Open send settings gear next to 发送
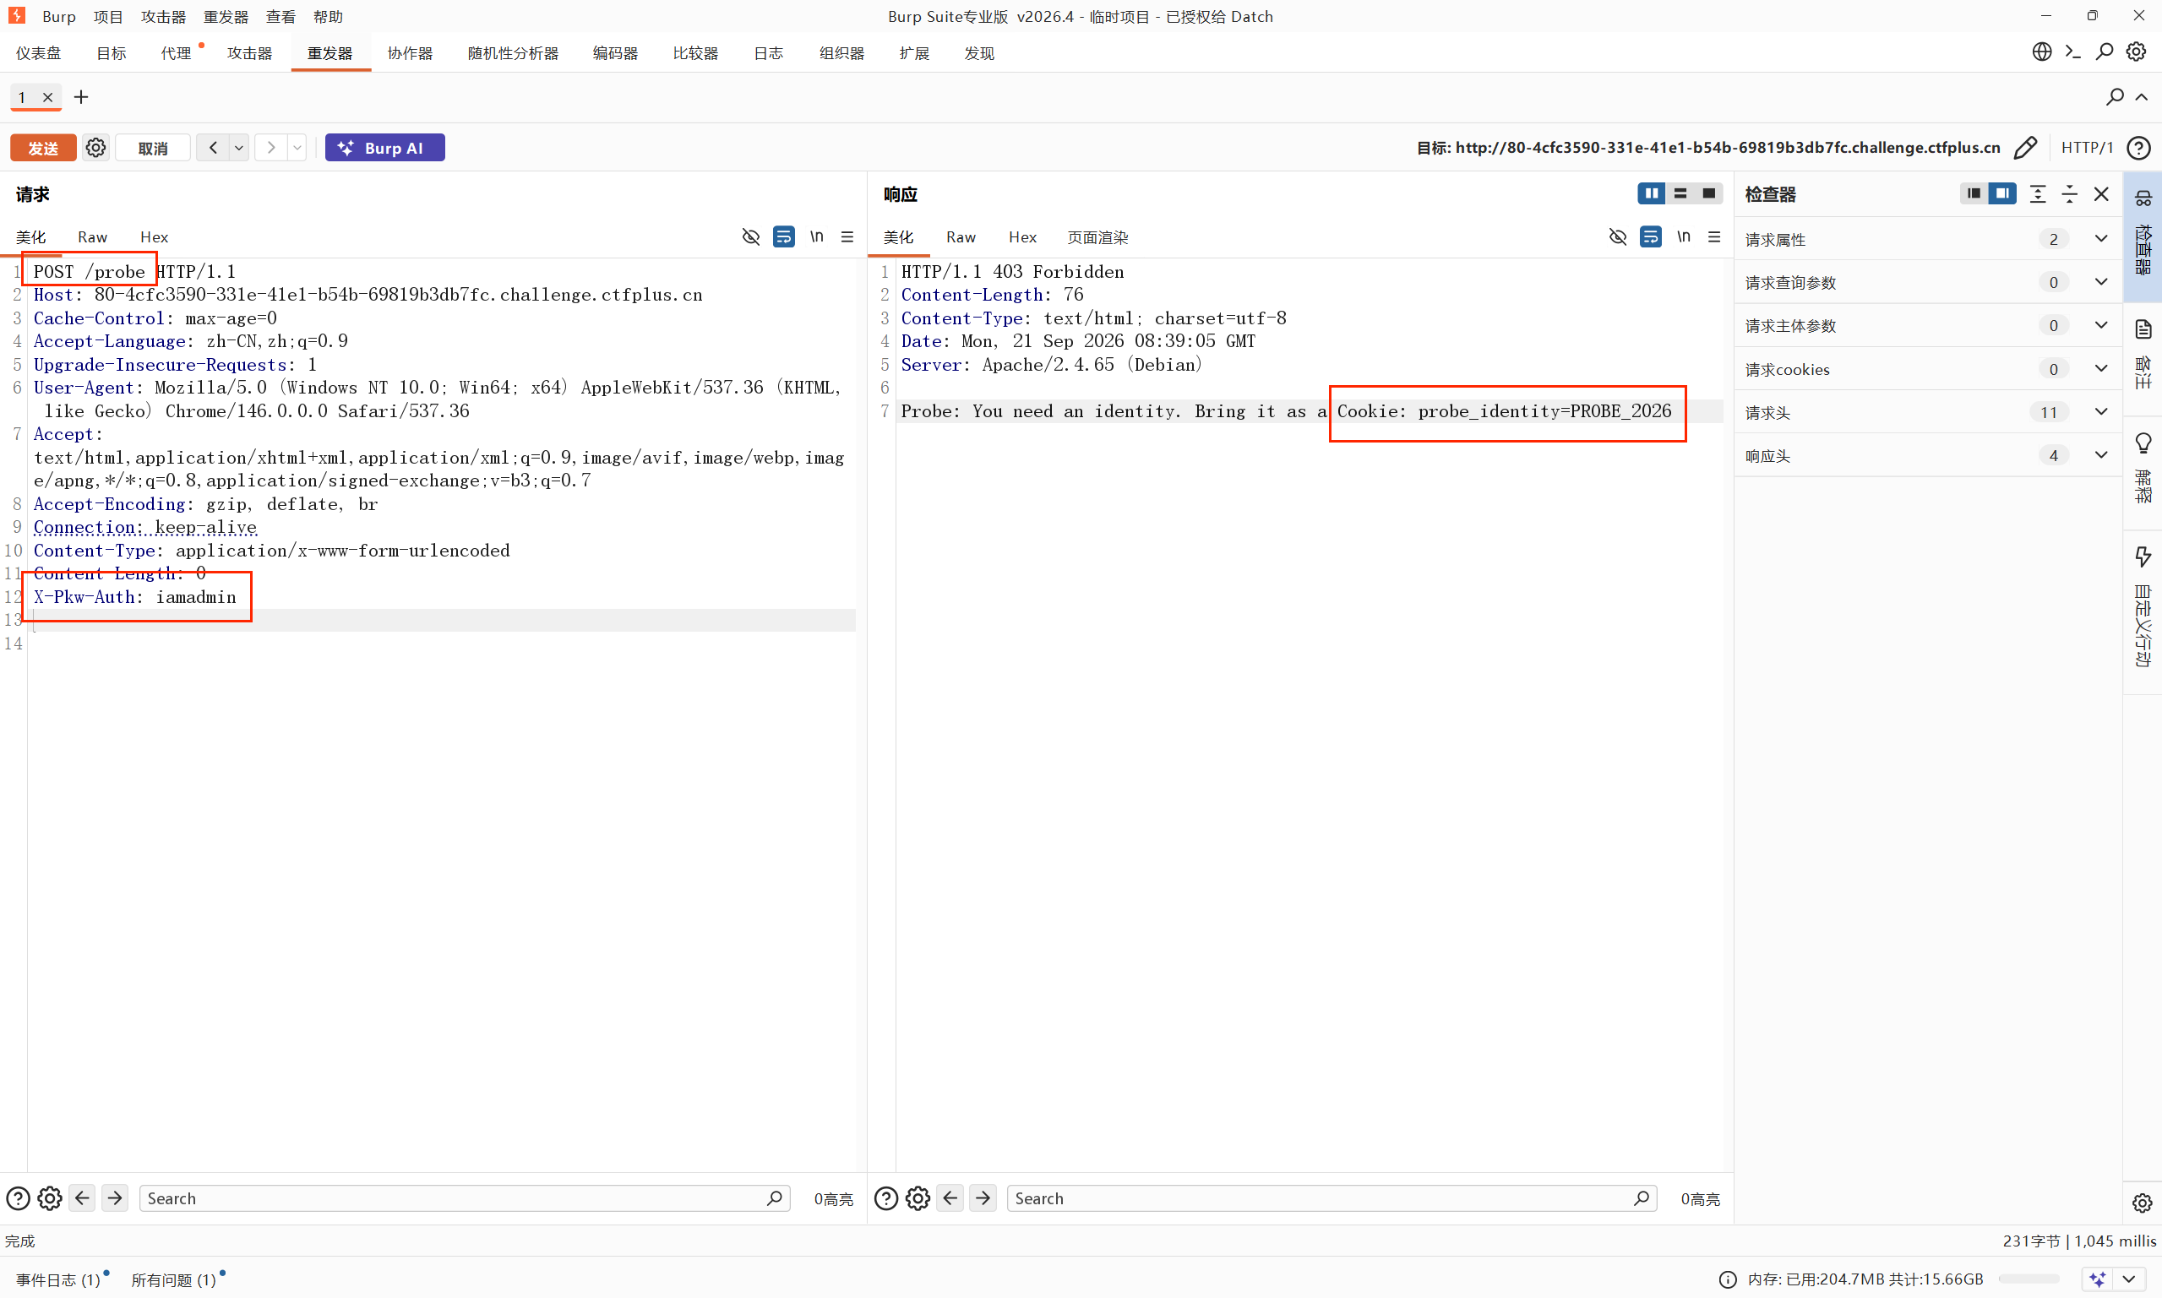This screenshot has height=1298, width=2162. pyautogui.click(x=96, y=148)
